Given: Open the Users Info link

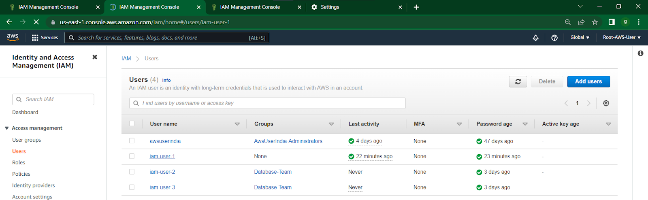Looking at the screenshot, I should click(166, 81).
